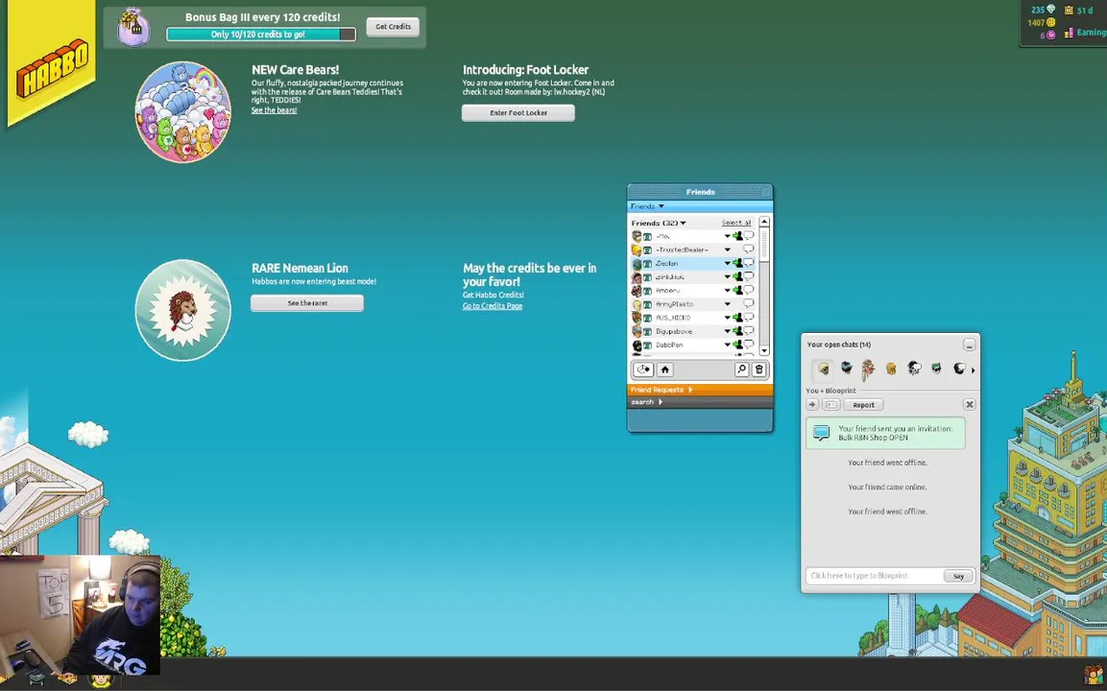The image size is (1107, 691).
Task: Minimize the open chats panel
Action: (x=969, y=345)
